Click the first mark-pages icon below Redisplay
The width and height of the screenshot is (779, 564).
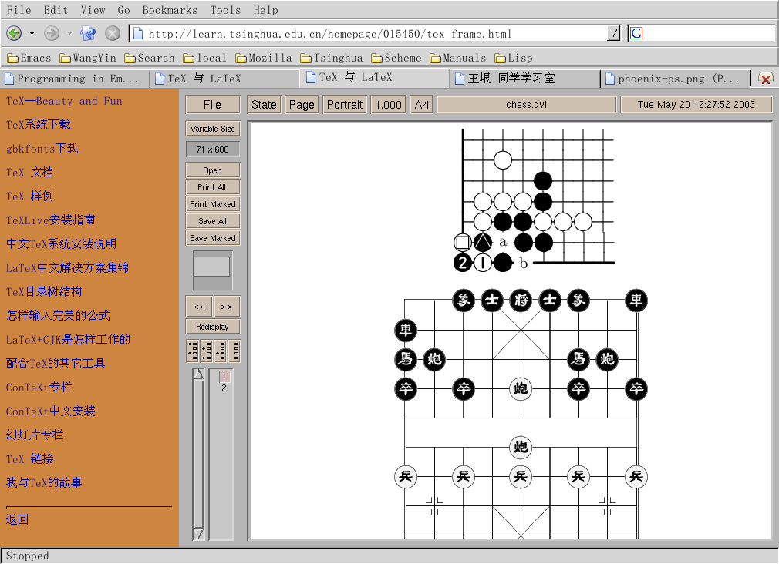192,351
